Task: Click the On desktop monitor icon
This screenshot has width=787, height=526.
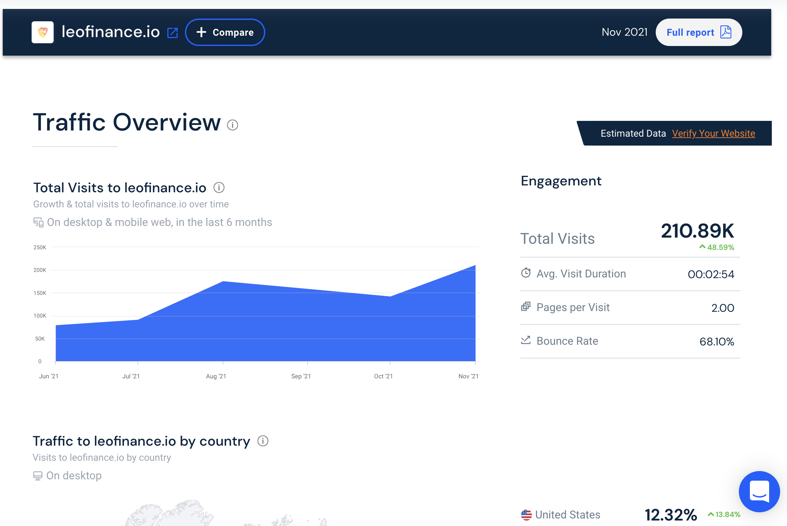Action: click(x=37, y=476)
